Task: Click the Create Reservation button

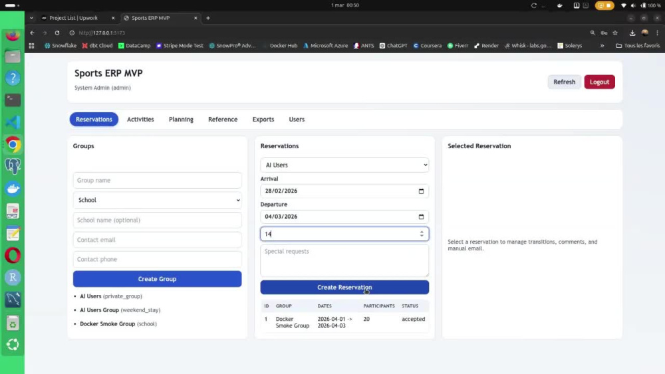Action: (344, 287)
